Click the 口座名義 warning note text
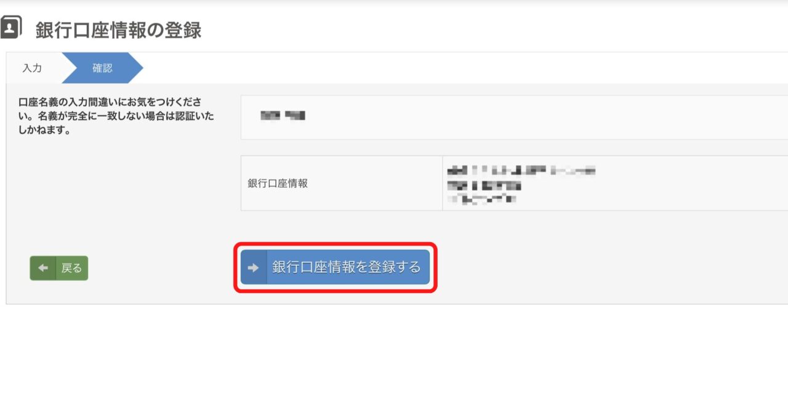The width and height of the screenshot is (788, 394). (117, 116)
